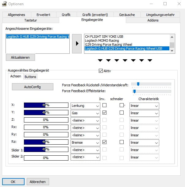Open the X axis Lenkung dropdown
This screenshot has width=185, height=187.
(x=85, y=106)
